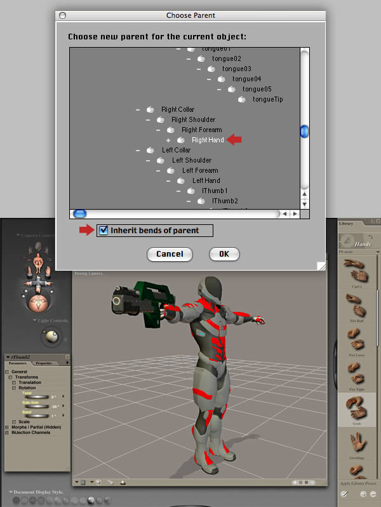Switch to the Parameters tab
This screenshot has width=381, height=507.
tap(18, 363)
